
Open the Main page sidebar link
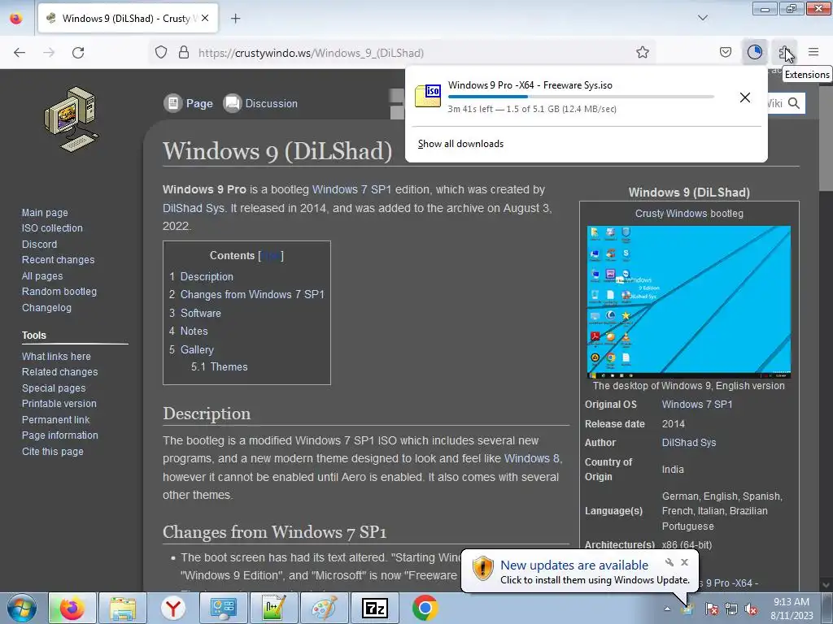coord(45,212)
